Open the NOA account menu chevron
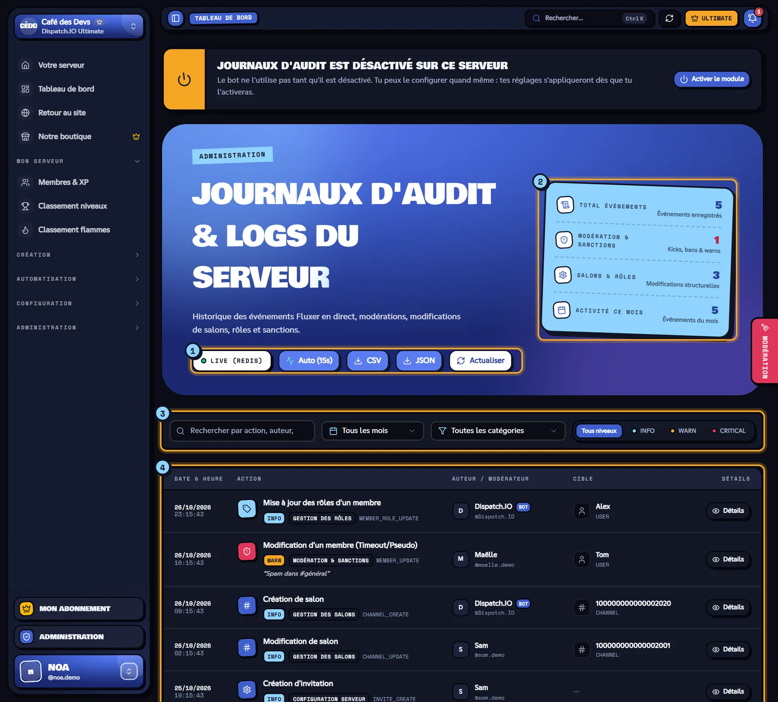 129,672
